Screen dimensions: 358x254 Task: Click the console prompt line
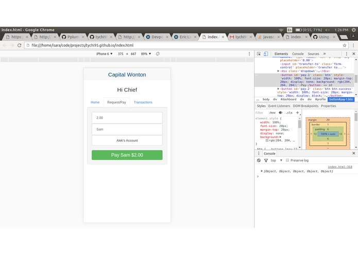[306, 176]
